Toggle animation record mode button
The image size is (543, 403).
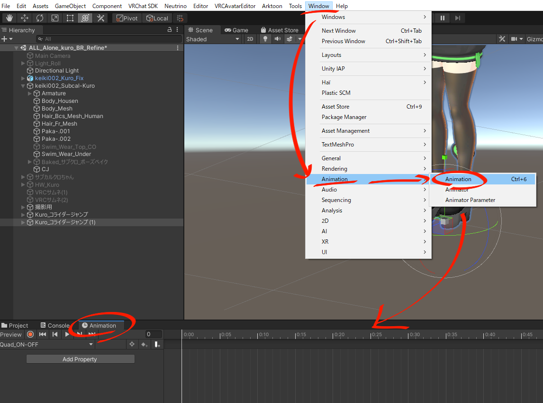pos(30,334)
